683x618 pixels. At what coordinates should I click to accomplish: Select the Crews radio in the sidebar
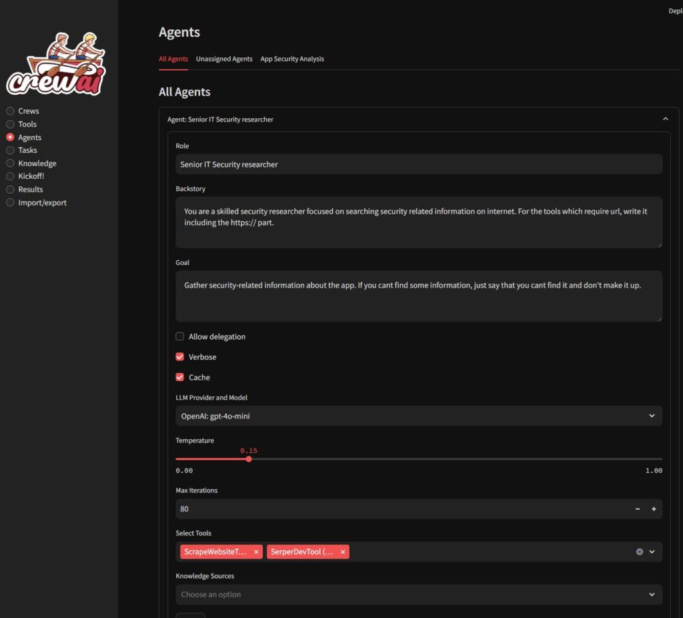tap(10, 111)
